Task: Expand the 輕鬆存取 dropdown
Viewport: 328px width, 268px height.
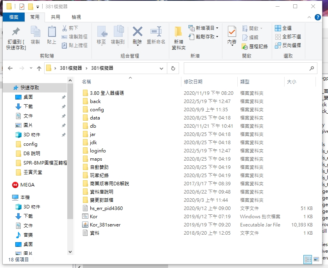Action: 217,37
